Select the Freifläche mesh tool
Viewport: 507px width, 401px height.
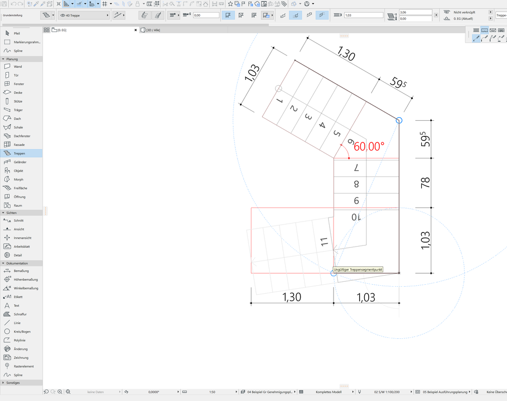(22, 188)
